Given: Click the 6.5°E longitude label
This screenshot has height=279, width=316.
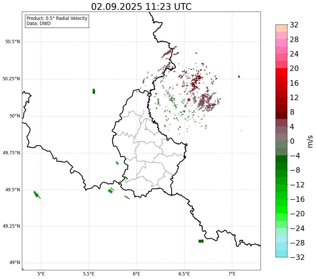Looking at the screenshot, I should pos(184,274).
